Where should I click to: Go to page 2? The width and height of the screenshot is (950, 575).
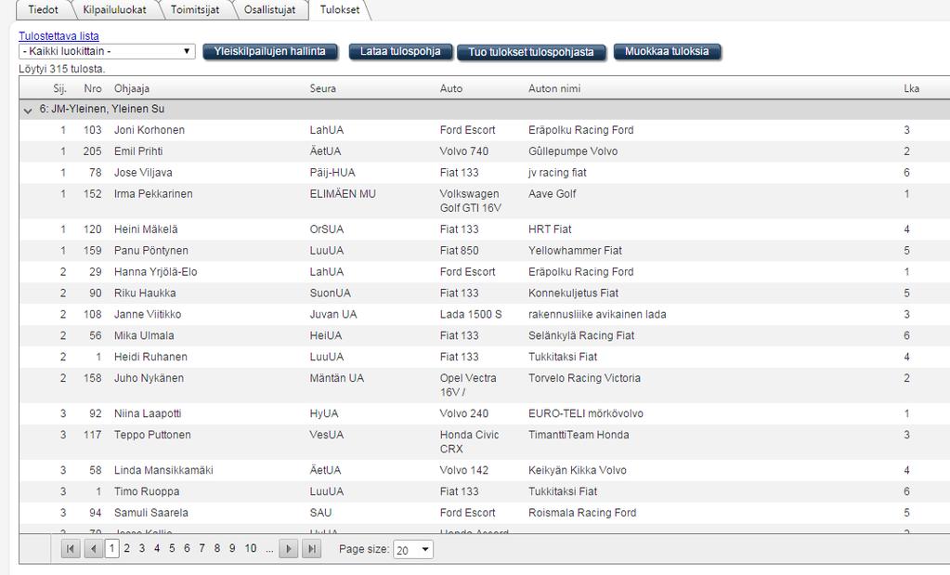pyautogui.click(x=126, y=548)
